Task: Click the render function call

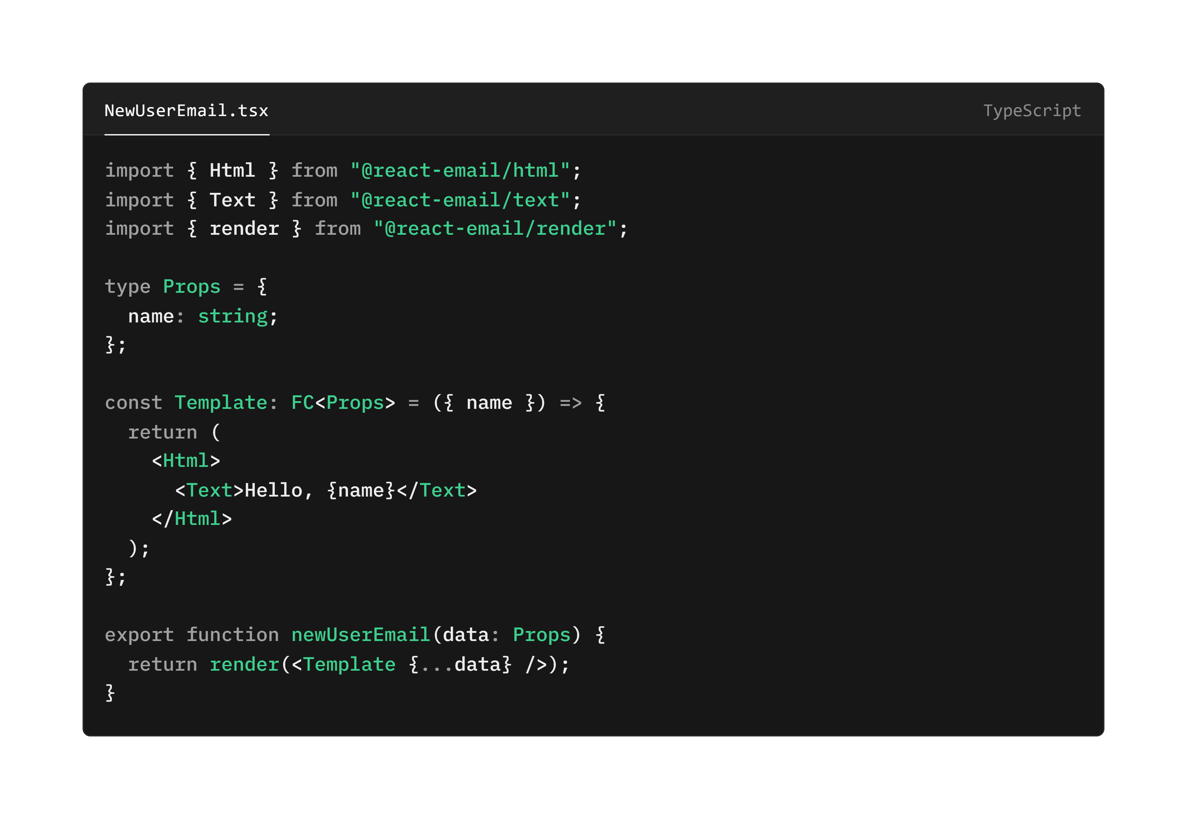Action: [244, 665]
